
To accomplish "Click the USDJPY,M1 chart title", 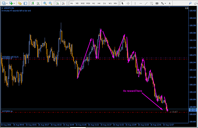I will (9, 8).
